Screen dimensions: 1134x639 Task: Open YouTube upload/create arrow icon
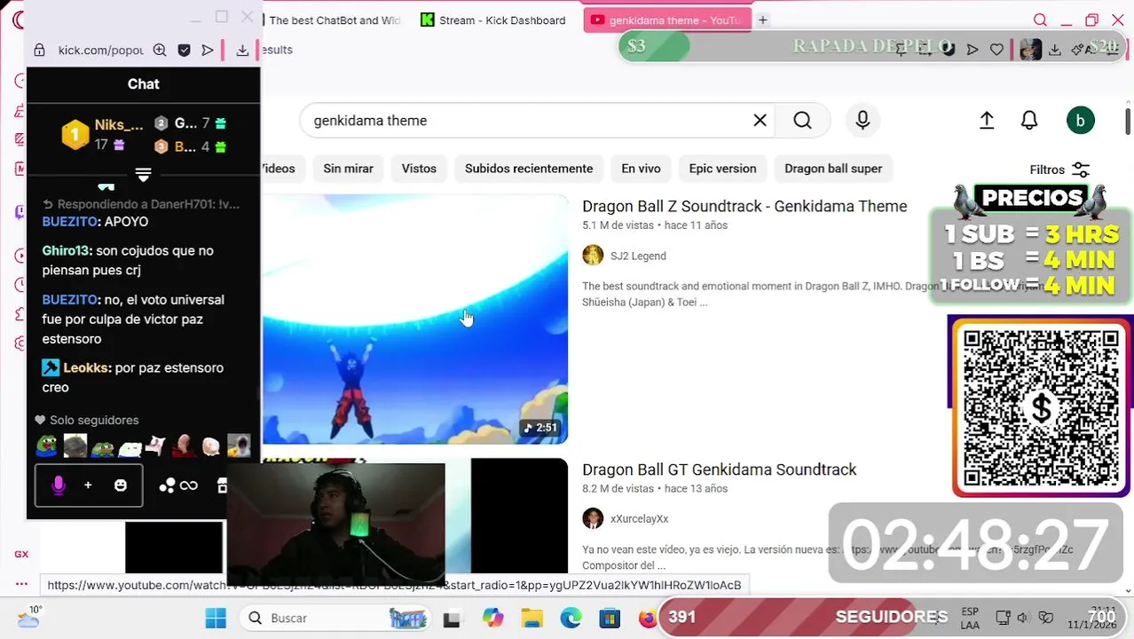pos(987,121)
